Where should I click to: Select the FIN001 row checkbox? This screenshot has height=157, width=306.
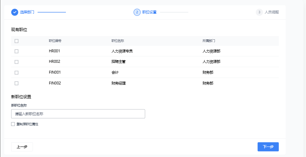point(16,73)
